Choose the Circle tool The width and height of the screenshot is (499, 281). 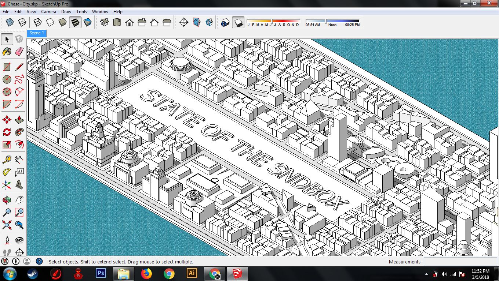(7, 79)
